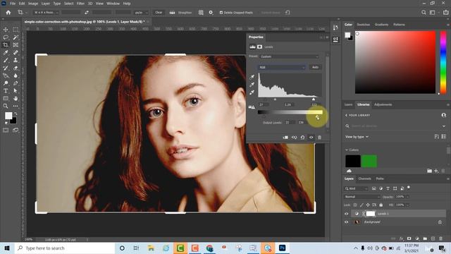Select the Lasso tool
This screenshot has height=254, width=451.
(6, 37)
